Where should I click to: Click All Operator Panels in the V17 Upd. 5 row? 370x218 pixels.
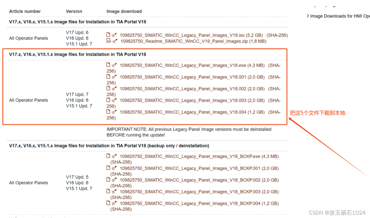[28, 183]
